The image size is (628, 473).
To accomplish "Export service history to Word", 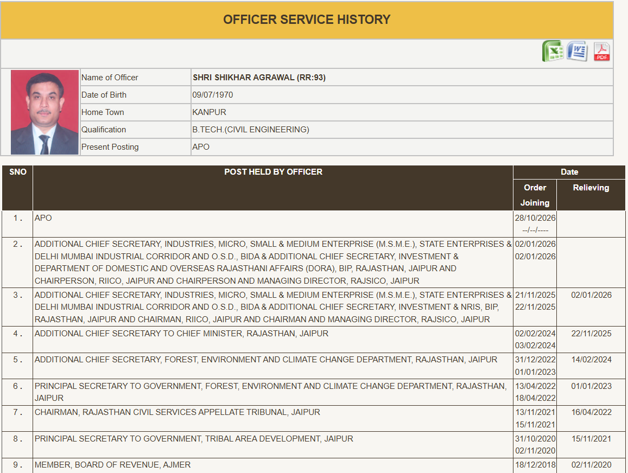I will [x=577, y=51].
